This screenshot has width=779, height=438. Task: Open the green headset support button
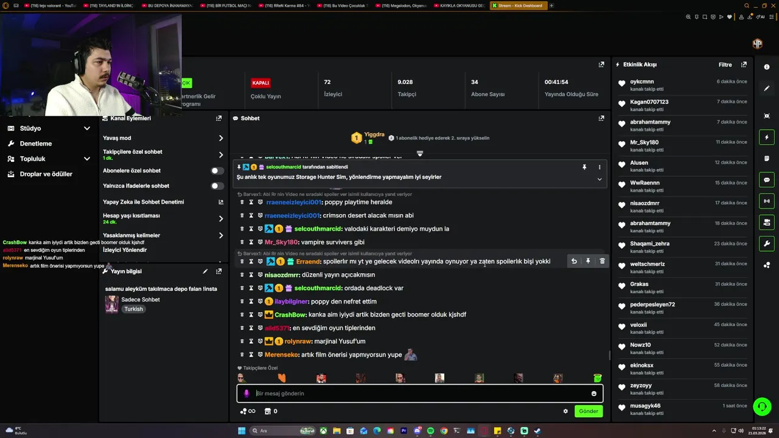tap(761, 406)
